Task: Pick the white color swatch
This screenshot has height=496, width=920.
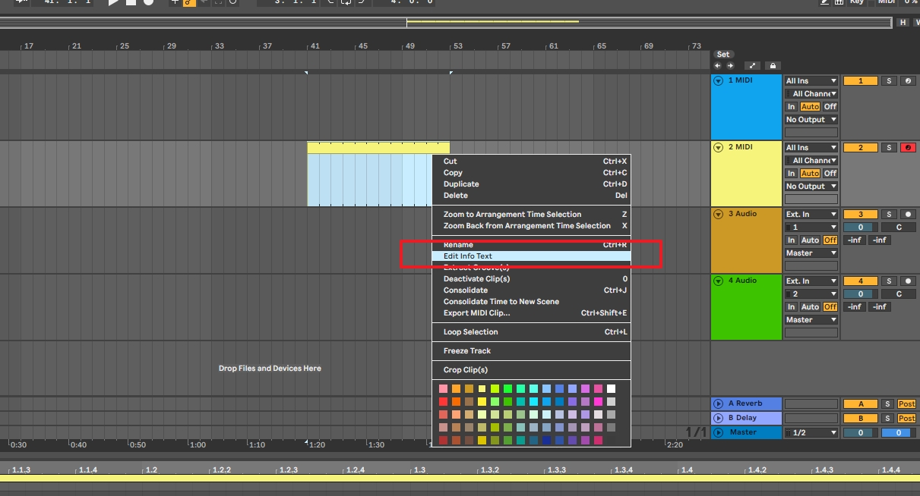Action: pos(611,389)
